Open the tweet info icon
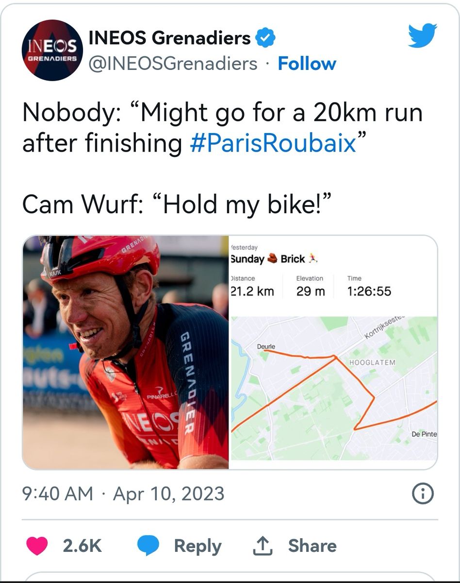460x583 pixels. [422, 494]
